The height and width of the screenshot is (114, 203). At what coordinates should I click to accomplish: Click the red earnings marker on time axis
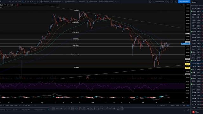point(88,78)
